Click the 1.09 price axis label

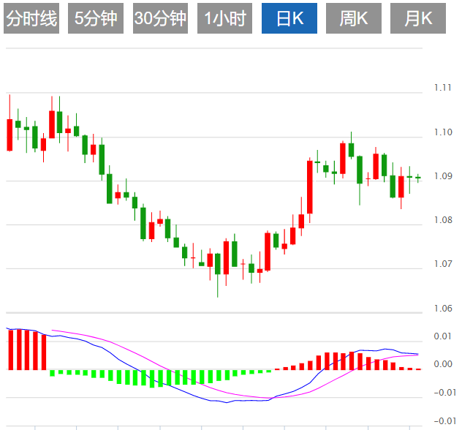[x=443, y=176]
